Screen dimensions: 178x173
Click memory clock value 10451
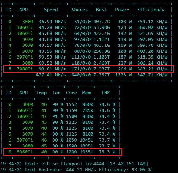click(x=87, y=140)
